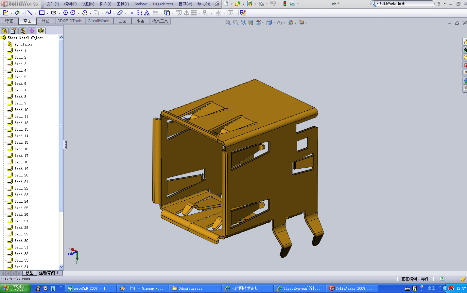Click the Rebuild traffic light icon
Viewport: 467px width, 293px height.
pyautogui.click(x=285, y=4)
